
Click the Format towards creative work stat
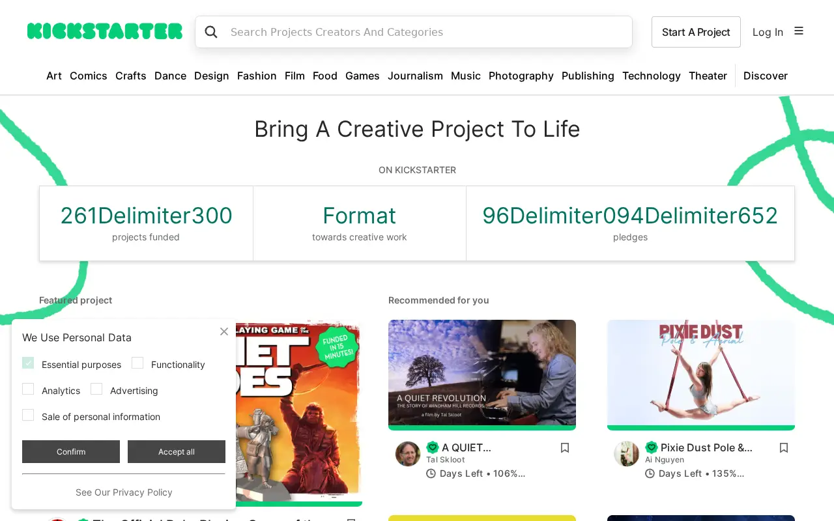pos(360,223)
